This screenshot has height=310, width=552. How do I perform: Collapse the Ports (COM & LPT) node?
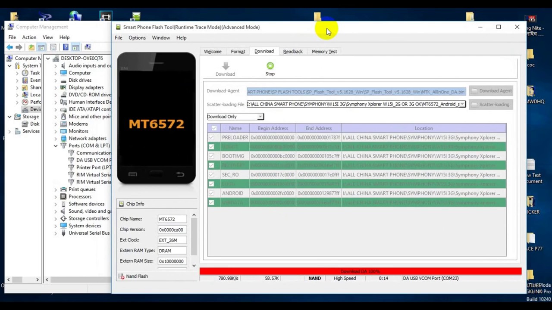click(x=56, y=146)
